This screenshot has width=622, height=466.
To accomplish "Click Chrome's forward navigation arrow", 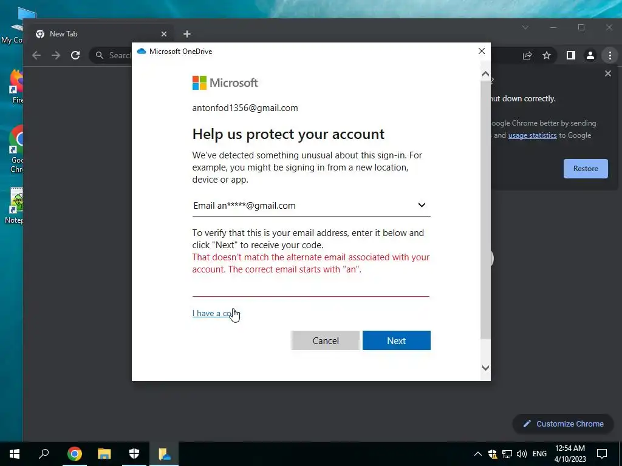I will pos(56,55).
